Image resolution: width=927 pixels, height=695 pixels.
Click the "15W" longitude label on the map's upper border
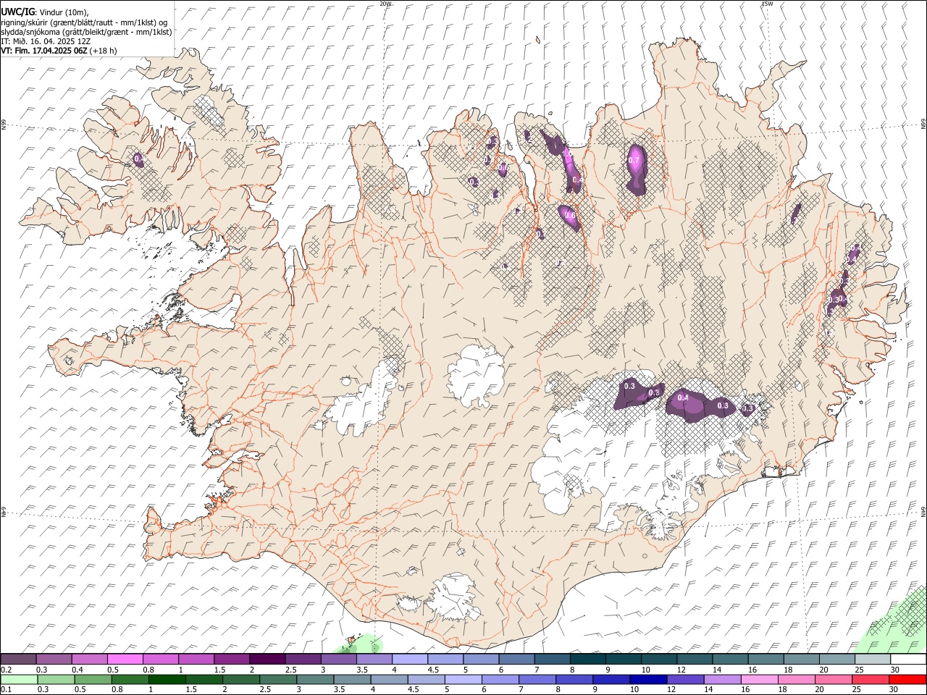(x=767, y=4)
